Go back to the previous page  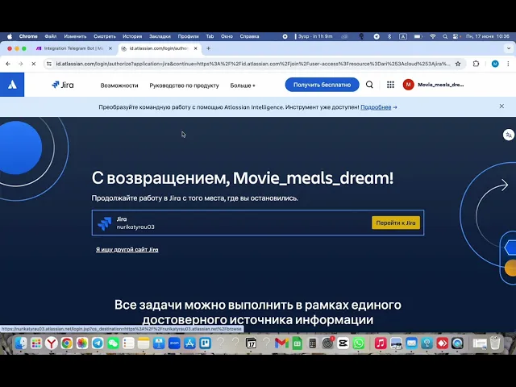8,64
